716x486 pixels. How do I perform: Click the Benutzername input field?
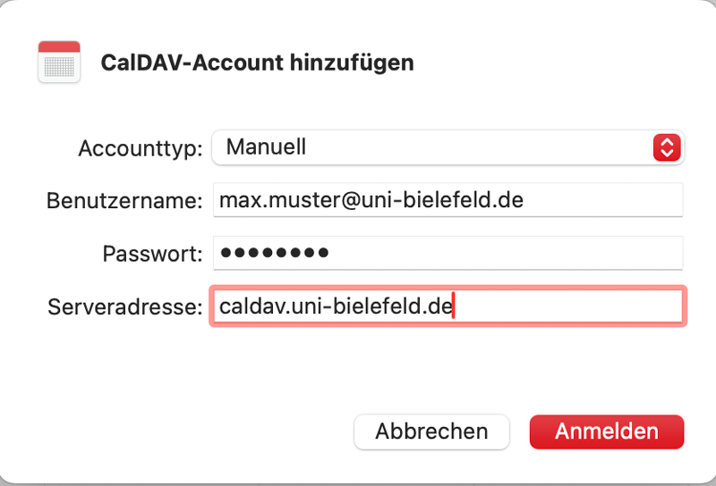[447, 200]
